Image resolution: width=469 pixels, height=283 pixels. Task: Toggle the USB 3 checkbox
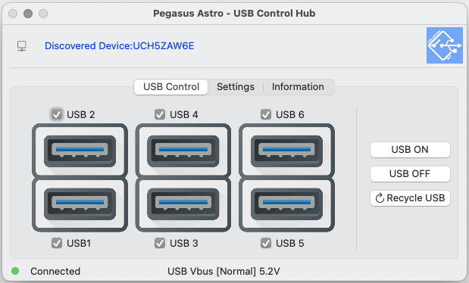(x=160, y=243)
